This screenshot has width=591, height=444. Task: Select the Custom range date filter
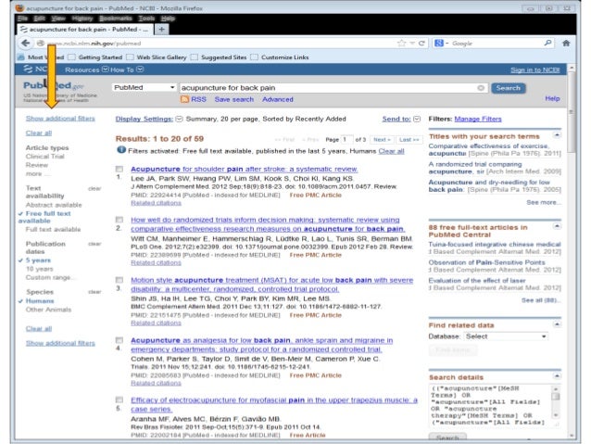point(50,277)
